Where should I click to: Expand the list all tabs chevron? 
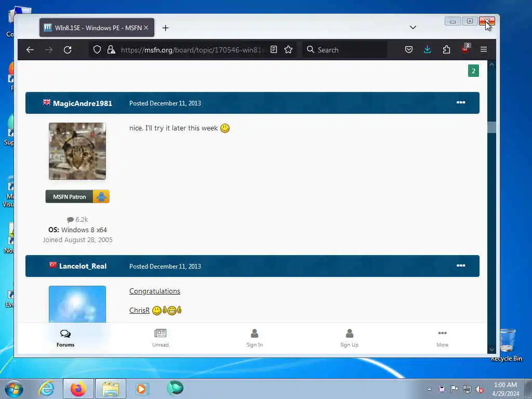413,28
